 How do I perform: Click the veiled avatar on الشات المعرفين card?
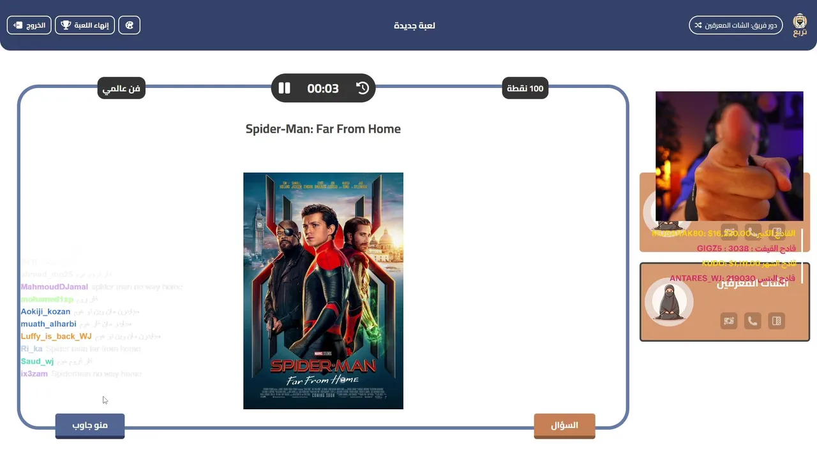tap(669, 302)
